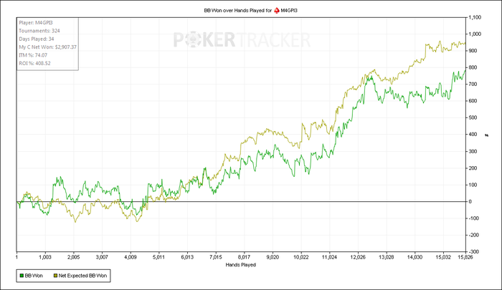Viewport: 502px width, 290px height.
Task: Click the 12,026 x-axis tick label
Action: tap(358, 257)
